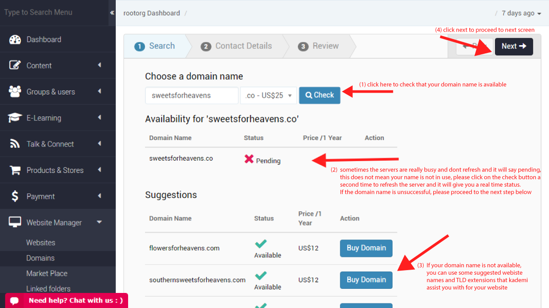This screenshot has width=549, height=308.
Task: Buy Domain for flowersforheavens.com
Action: coord(366,248)
